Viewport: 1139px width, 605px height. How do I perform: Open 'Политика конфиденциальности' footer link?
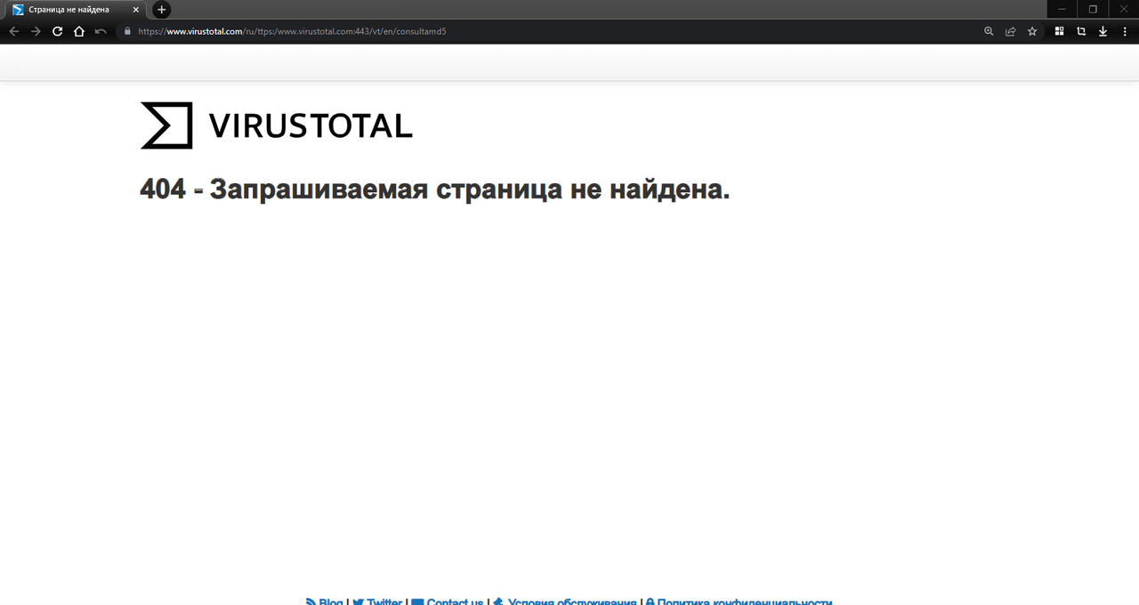coord(739,601)
